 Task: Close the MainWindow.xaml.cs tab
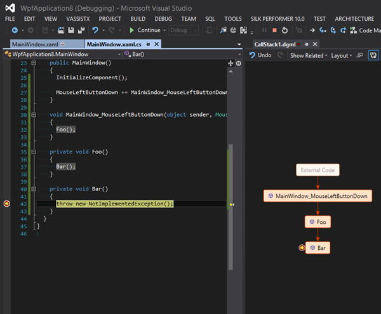[x=157, y=44]
